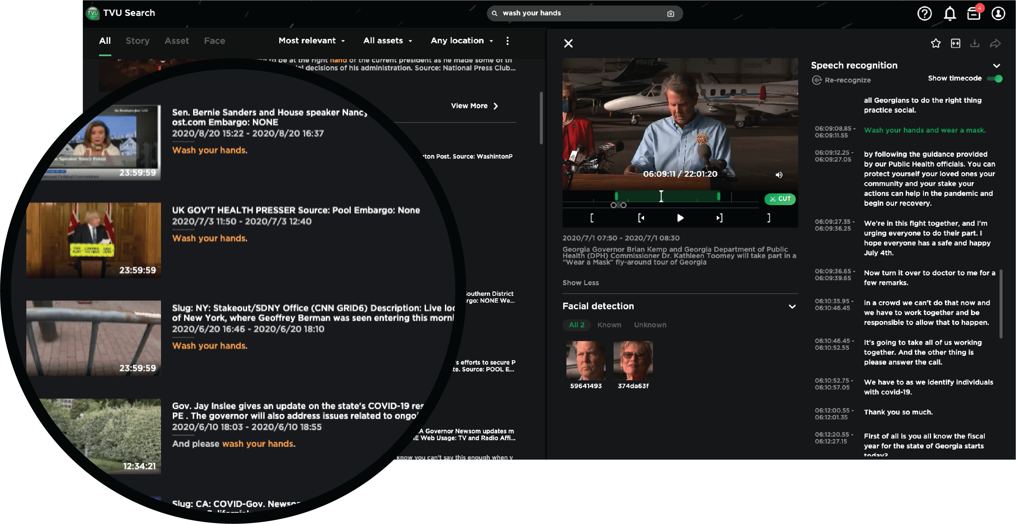Click the green CUT button

pyautogui.click(x=780, y=199)
